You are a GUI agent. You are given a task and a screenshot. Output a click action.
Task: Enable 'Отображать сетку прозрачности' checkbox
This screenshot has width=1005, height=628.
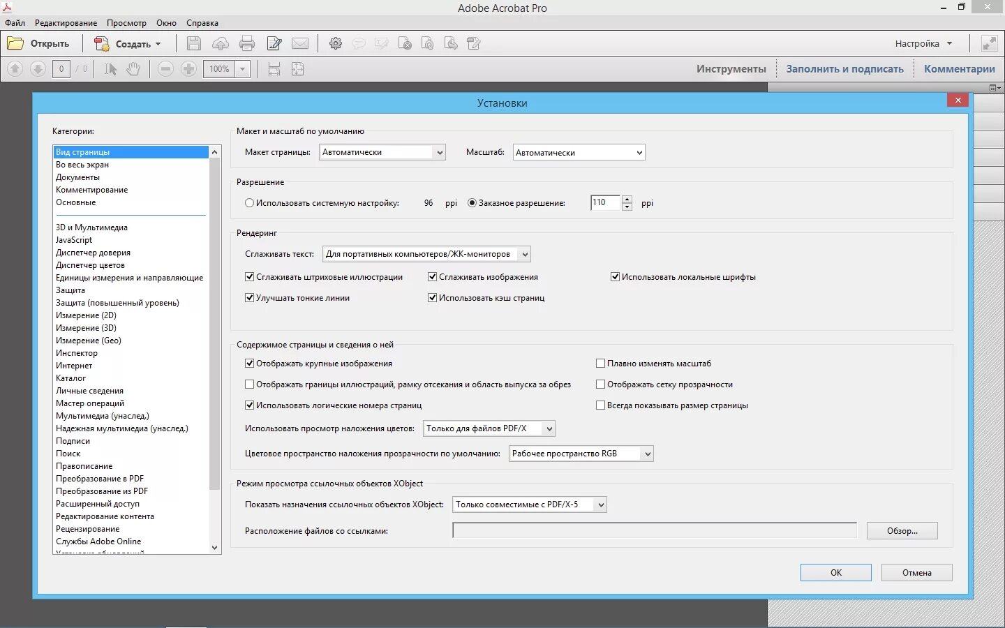coord(600,384)
